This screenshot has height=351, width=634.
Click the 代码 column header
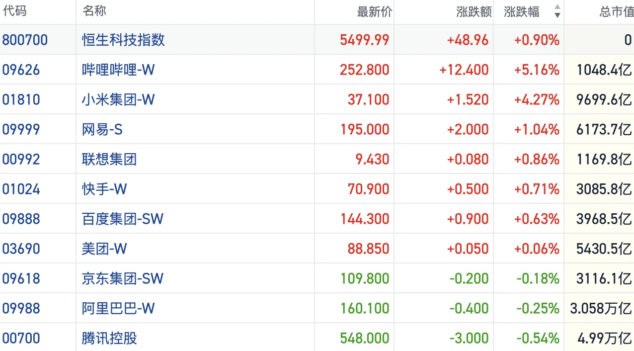coord(14,11)
